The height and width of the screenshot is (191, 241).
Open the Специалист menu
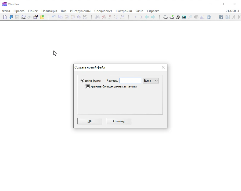[103, 11]
